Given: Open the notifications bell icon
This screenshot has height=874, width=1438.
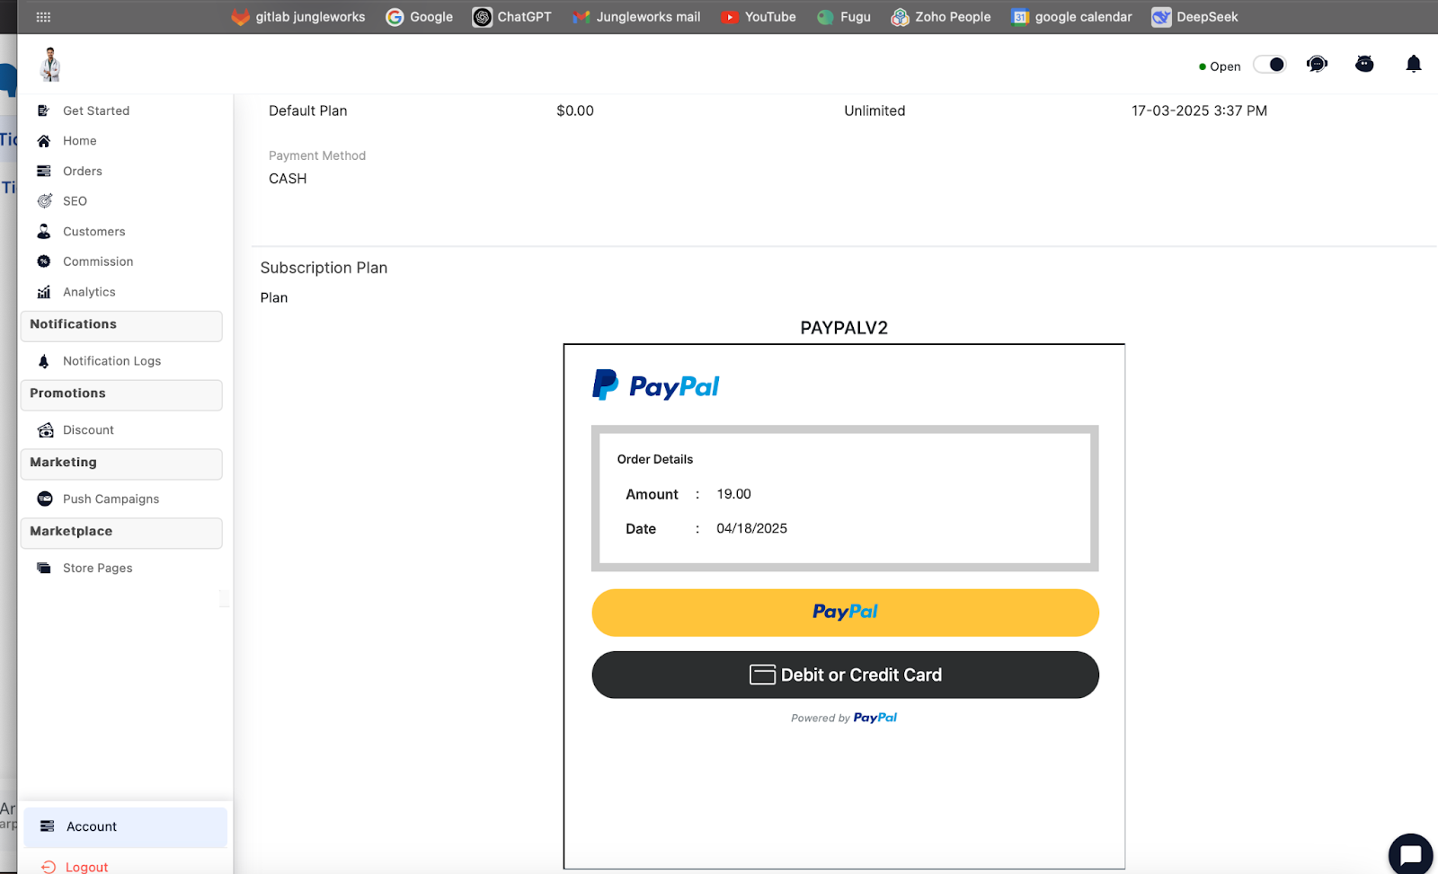Looking at the screenshot, I should (1414, 64).
